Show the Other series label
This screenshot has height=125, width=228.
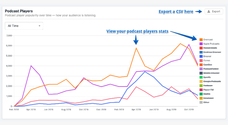tap(207, 102)
